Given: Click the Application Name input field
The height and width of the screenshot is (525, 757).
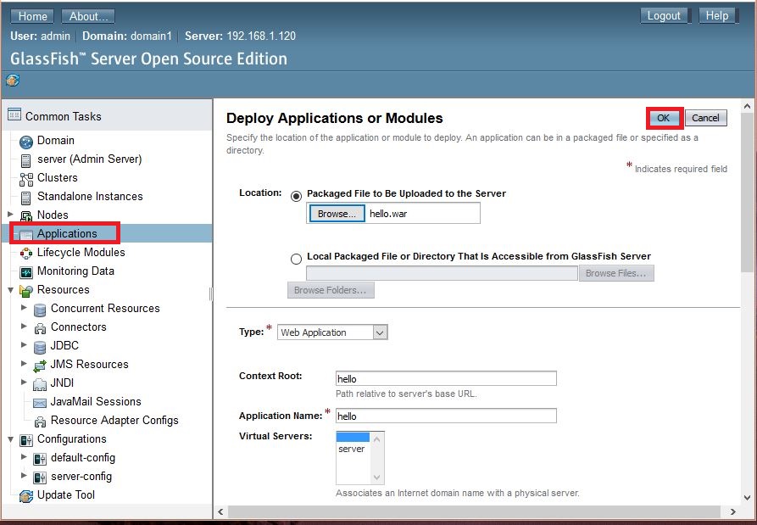Looking at the screenshot, I should coord(446,416).
